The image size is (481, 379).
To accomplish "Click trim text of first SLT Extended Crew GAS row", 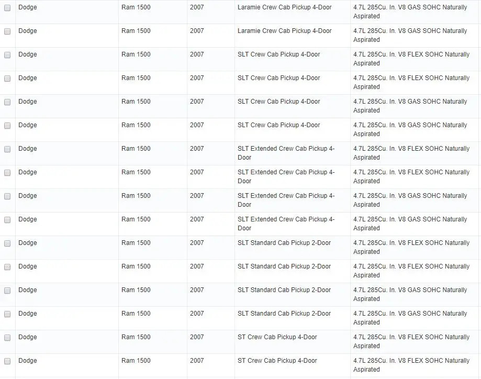I will point(286,200).
